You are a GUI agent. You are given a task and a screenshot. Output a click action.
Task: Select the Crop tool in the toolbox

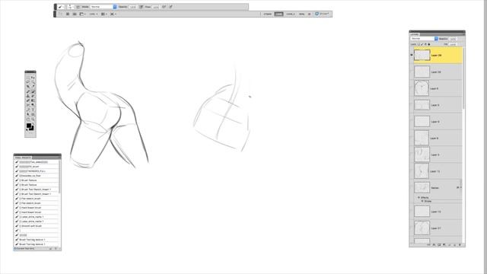[x=28, y=86]
